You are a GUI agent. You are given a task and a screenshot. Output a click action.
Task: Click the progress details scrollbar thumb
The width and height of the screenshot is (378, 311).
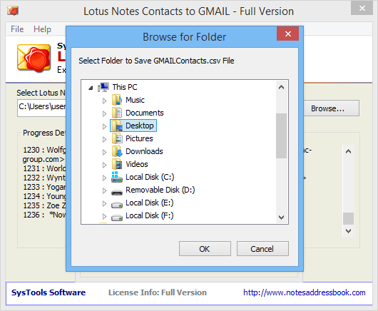348,218
